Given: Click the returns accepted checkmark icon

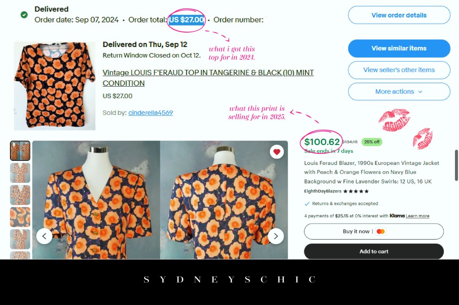Looking at the screenshot, I should click(x=307, y=203).
